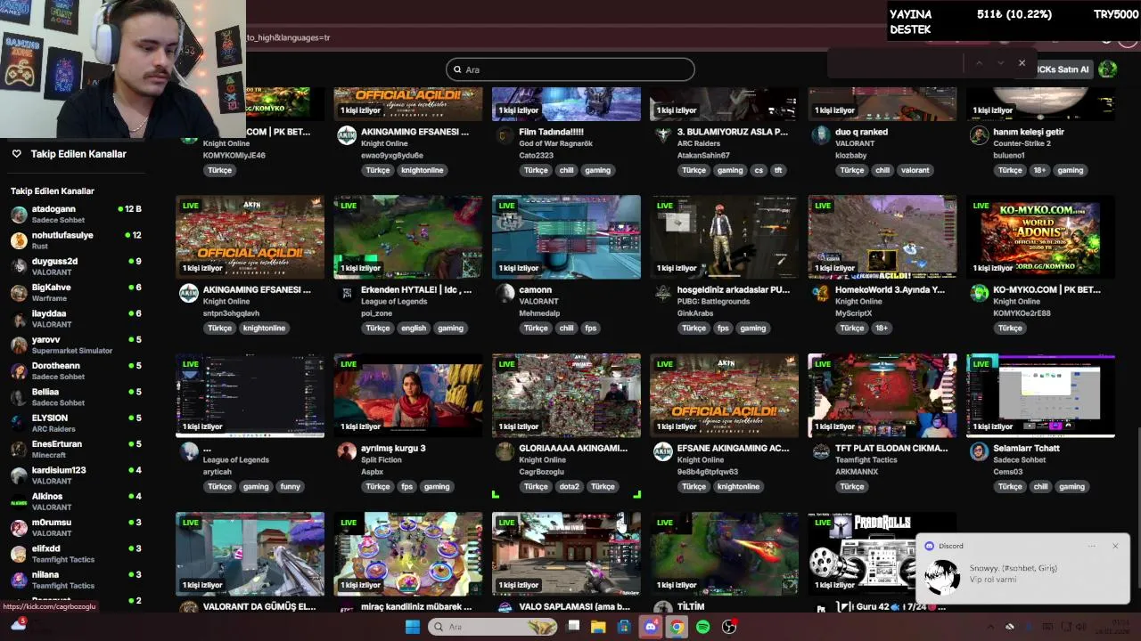Open the TFT PLAT ELODAN CIKMA stream title
The height and width of the screenshot is (641, 1141).
pyautogui.click(x=891, y=448)
